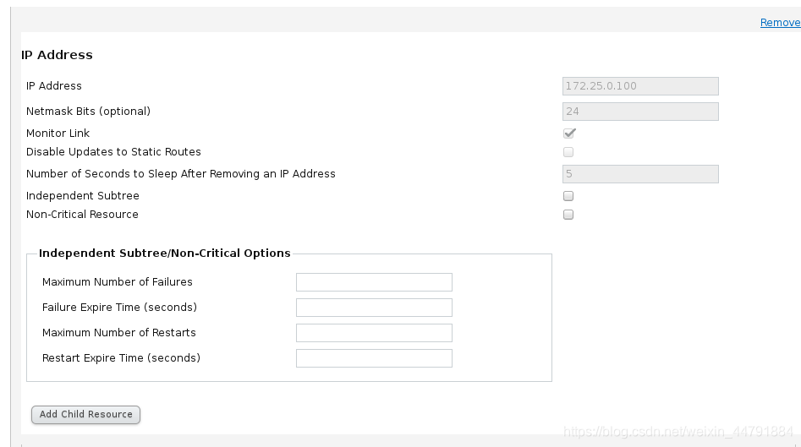Click the "IP Address" section heading
This screenshot has width=801, height=447.
coord(57,55)
